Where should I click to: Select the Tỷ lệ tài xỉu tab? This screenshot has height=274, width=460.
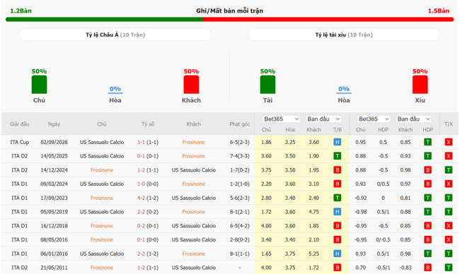pyautogui.click(x=344, y=35)
